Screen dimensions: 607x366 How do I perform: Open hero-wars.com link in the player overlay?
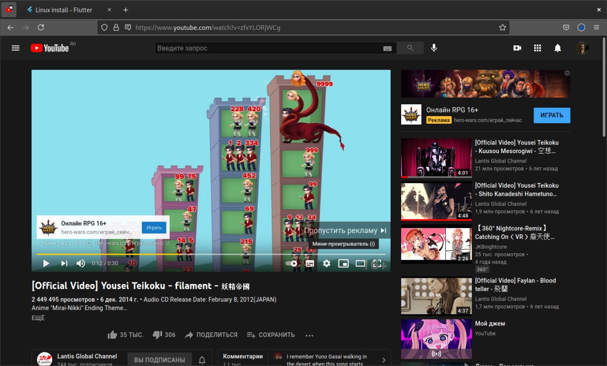(133, 243)
